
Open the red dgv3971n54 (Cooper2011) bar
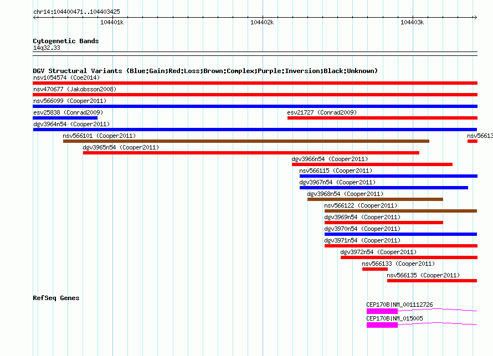tap(401, 246)
